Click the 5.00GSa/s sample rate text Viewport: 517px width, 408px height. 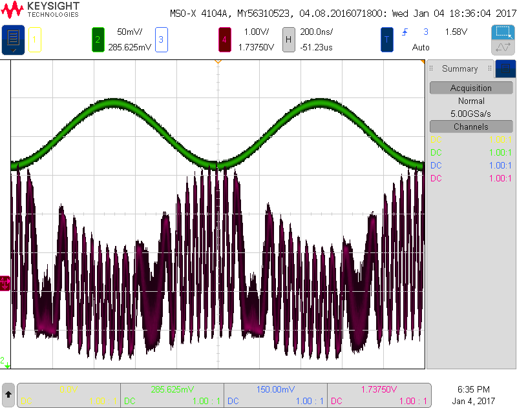470,114
